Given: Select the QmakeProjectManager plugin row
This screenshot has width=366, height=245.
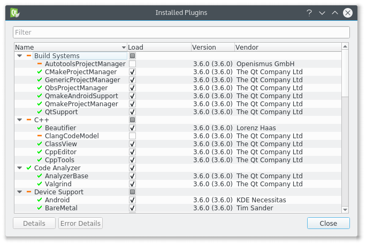Looking at the screenshot, I should 178,104.
